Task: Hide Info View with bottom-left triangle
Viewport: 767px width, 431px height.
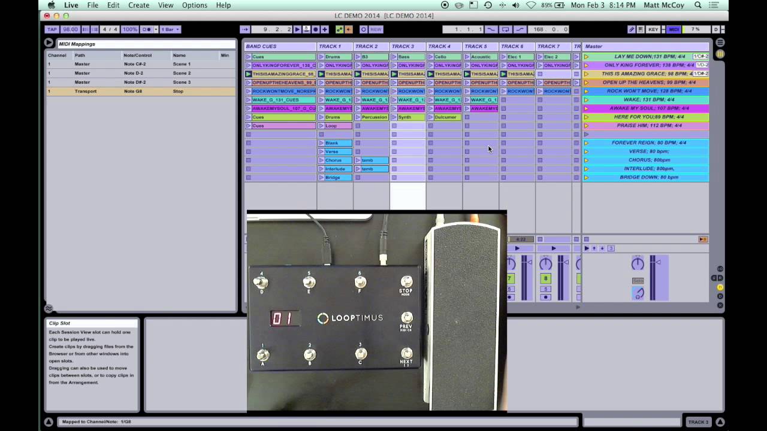Action: click(49, 422)
